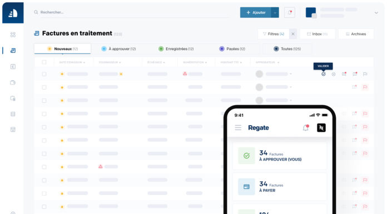This screenshot has height=214, width=387.
Task: Tap the black N avatar in the phone app
Action: [x=321, y=128]
